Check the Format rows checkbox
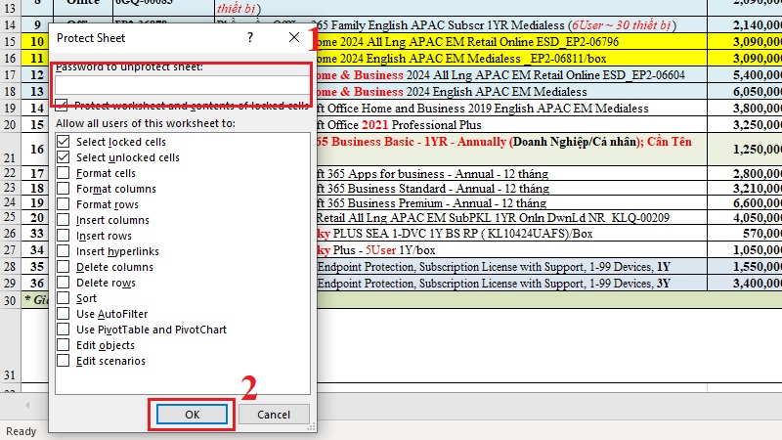782x440 pixels. point(63,204)
